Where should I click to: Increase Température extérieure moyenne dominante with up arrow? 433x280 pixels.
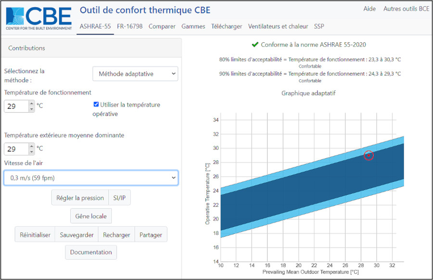[x=31, y=146]
